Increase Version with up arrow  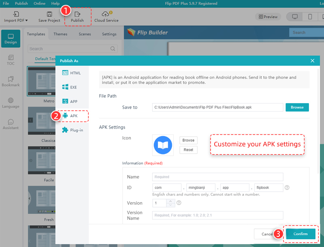point(171,201)
